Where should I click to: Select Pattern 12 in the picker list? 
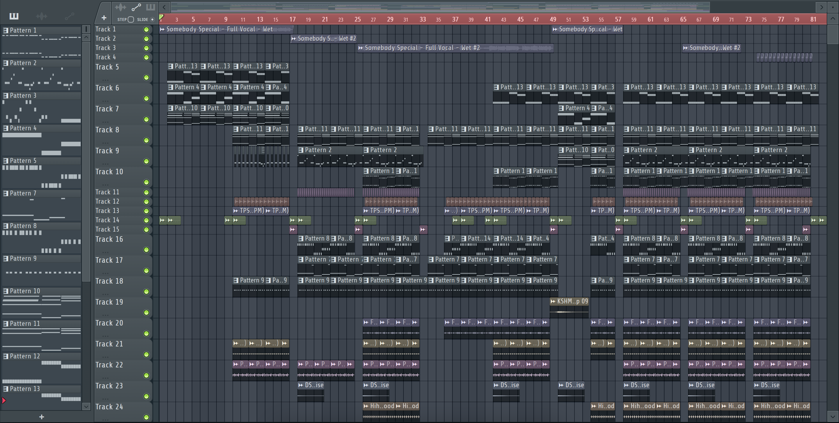coord(42,356)
